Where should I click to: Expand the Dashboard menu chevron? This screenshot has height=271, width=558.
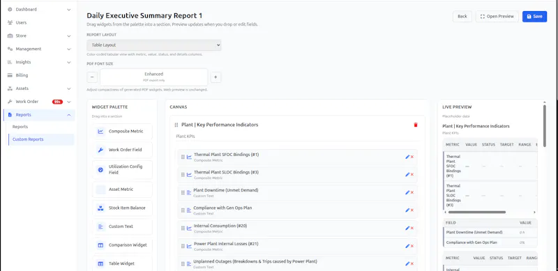point(68,10)
